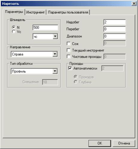The height and width of the screenshot is (149, 138).
Task: Confirm with the OK button
Action: click(x=100, y=143)
